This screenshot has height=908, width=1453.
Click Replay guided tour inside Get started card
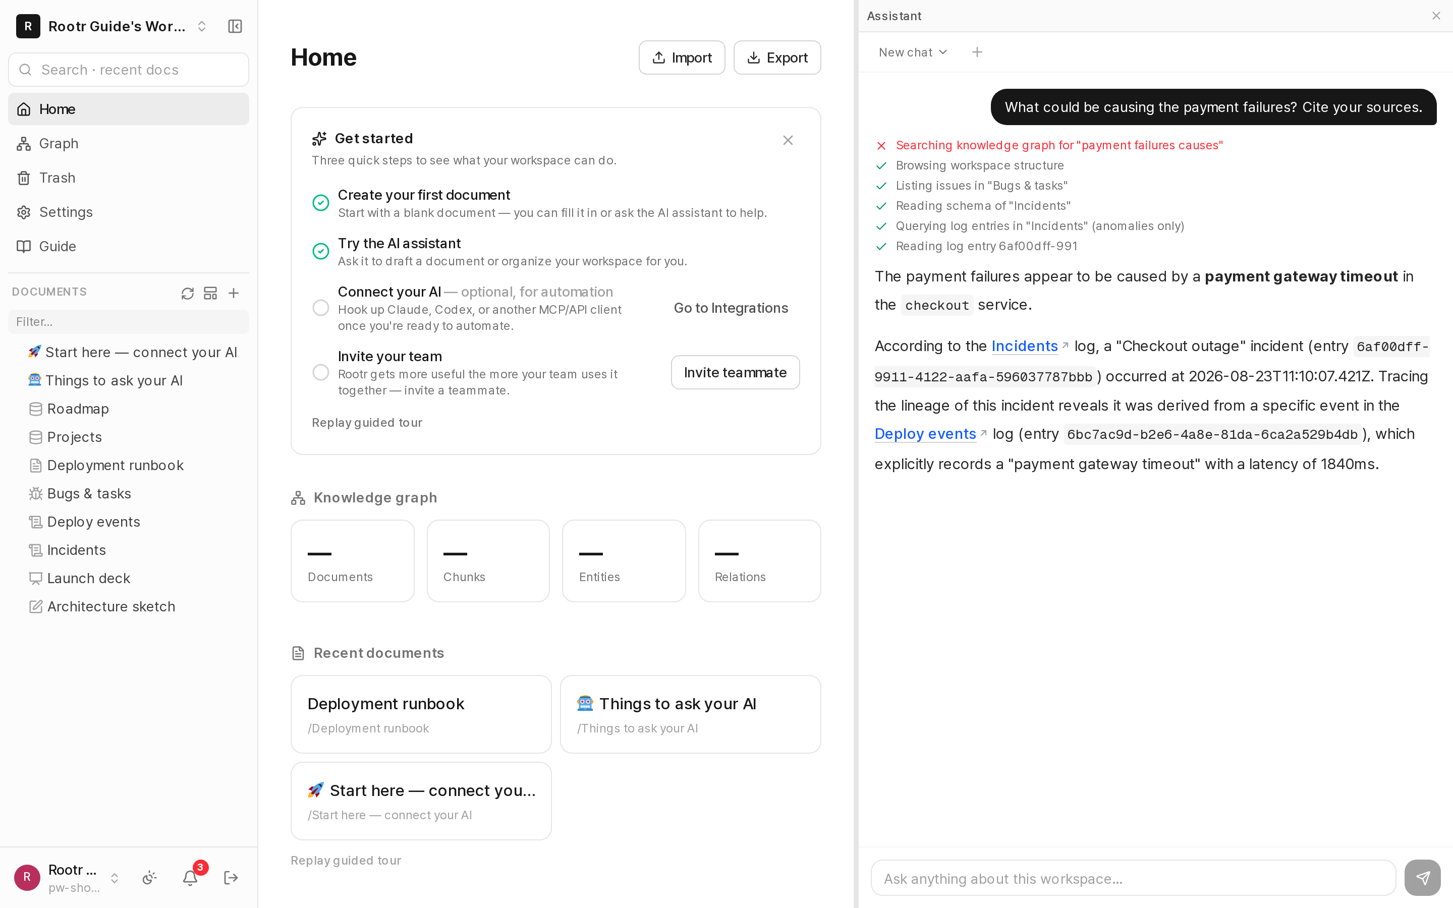[367, 423]
